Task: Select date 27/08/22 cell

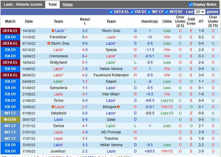Action: (x=29, y=94)
